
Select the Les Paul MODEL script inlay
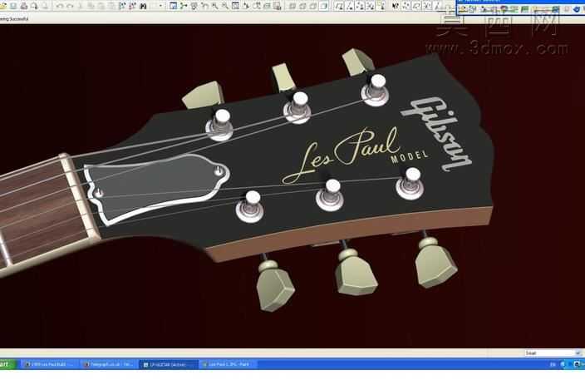[355, 156]
